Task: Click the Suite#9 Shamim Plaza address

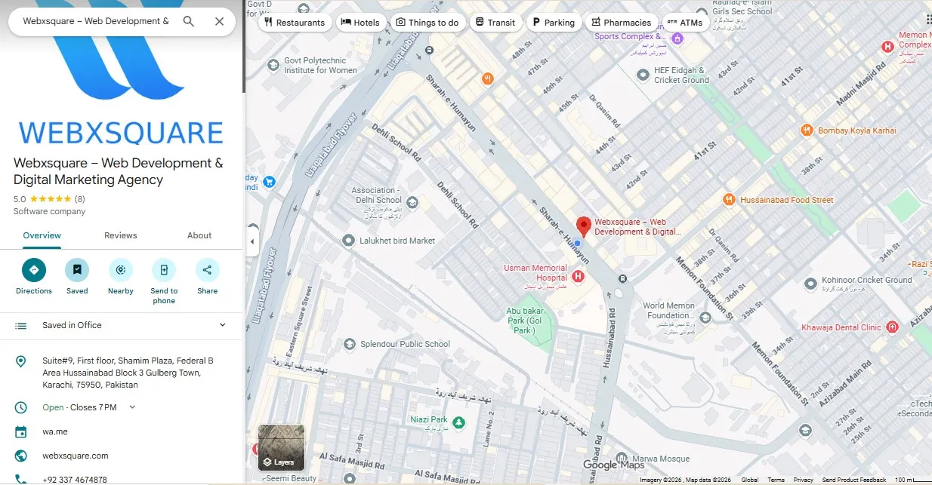Action: [x=128, y=373]
